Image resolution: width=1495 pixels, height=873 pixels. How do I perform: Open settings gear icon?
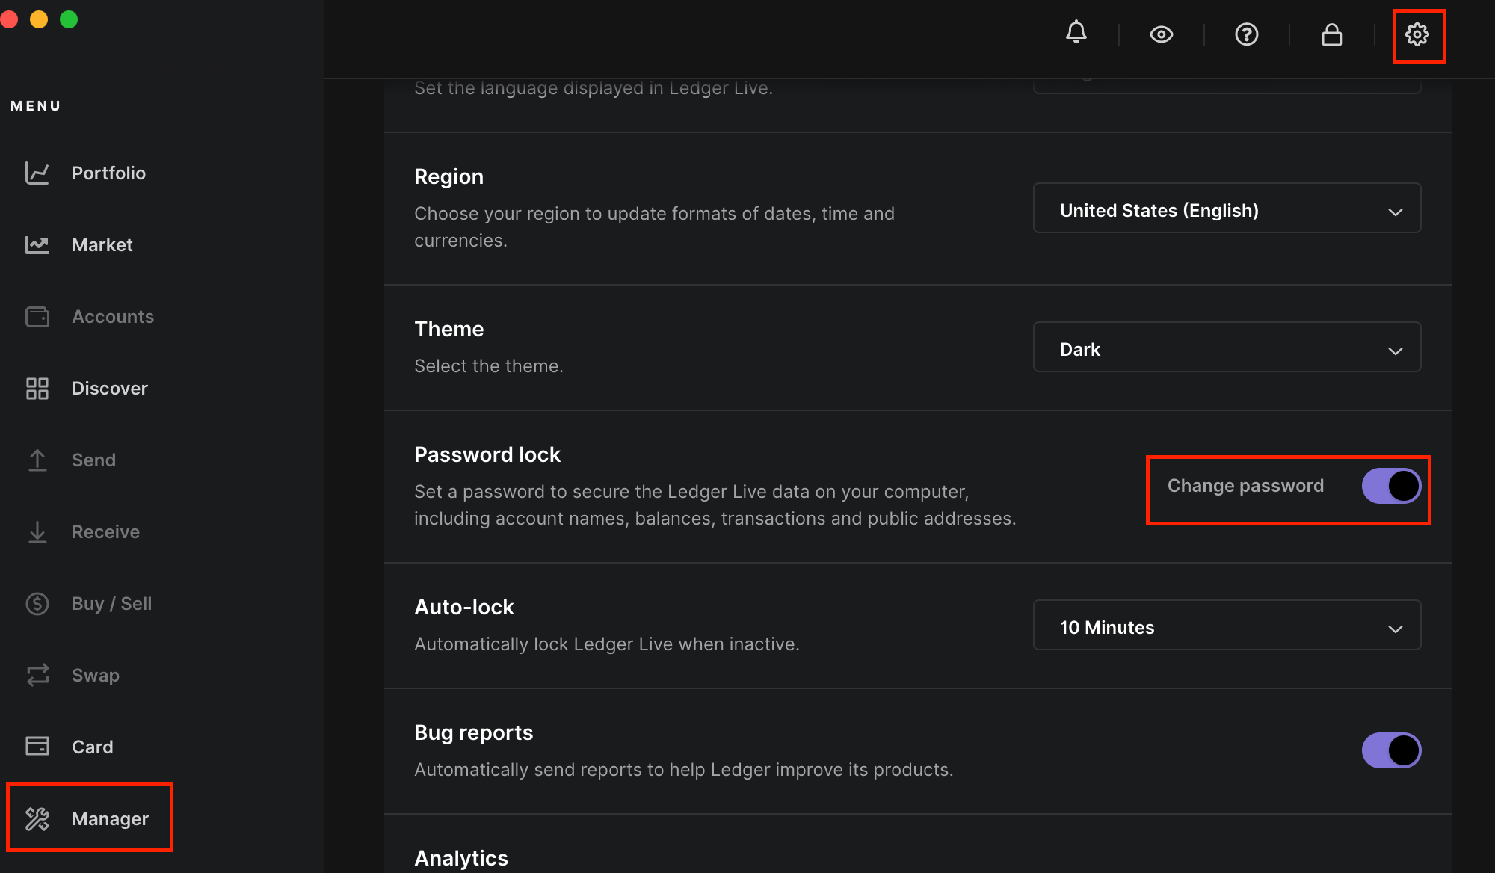click(x=1417, y=34)
